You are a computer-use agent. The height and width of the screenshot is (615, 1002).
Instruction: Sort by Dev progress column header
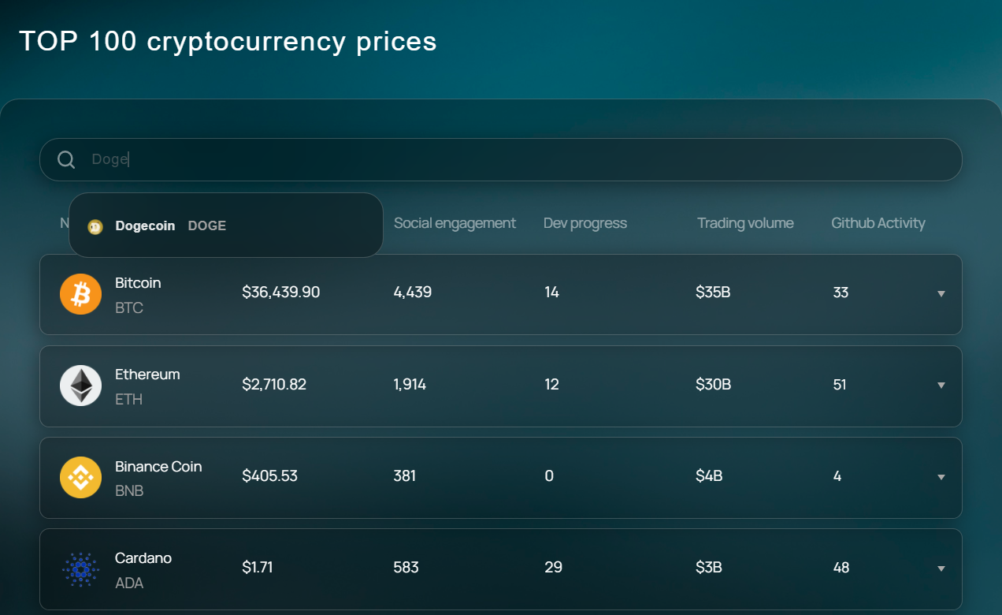coord(585,223)
